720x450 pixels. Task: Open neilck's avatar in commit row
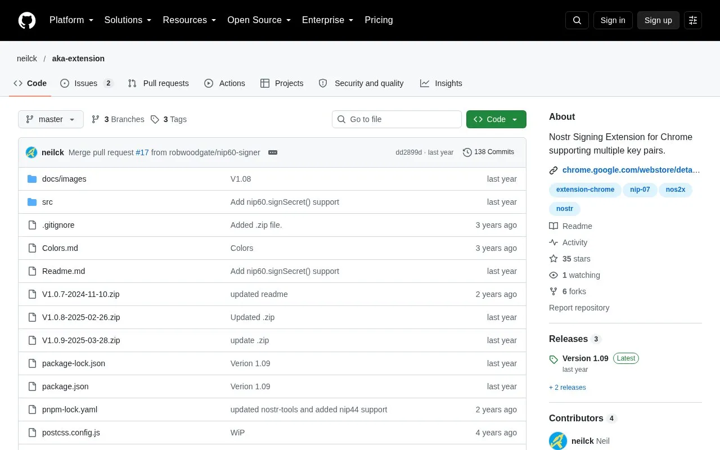coord(31,152)
